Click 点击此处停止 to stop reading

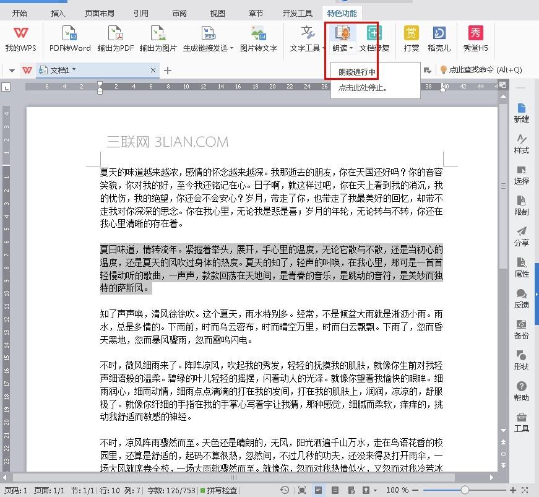[362, 88]
